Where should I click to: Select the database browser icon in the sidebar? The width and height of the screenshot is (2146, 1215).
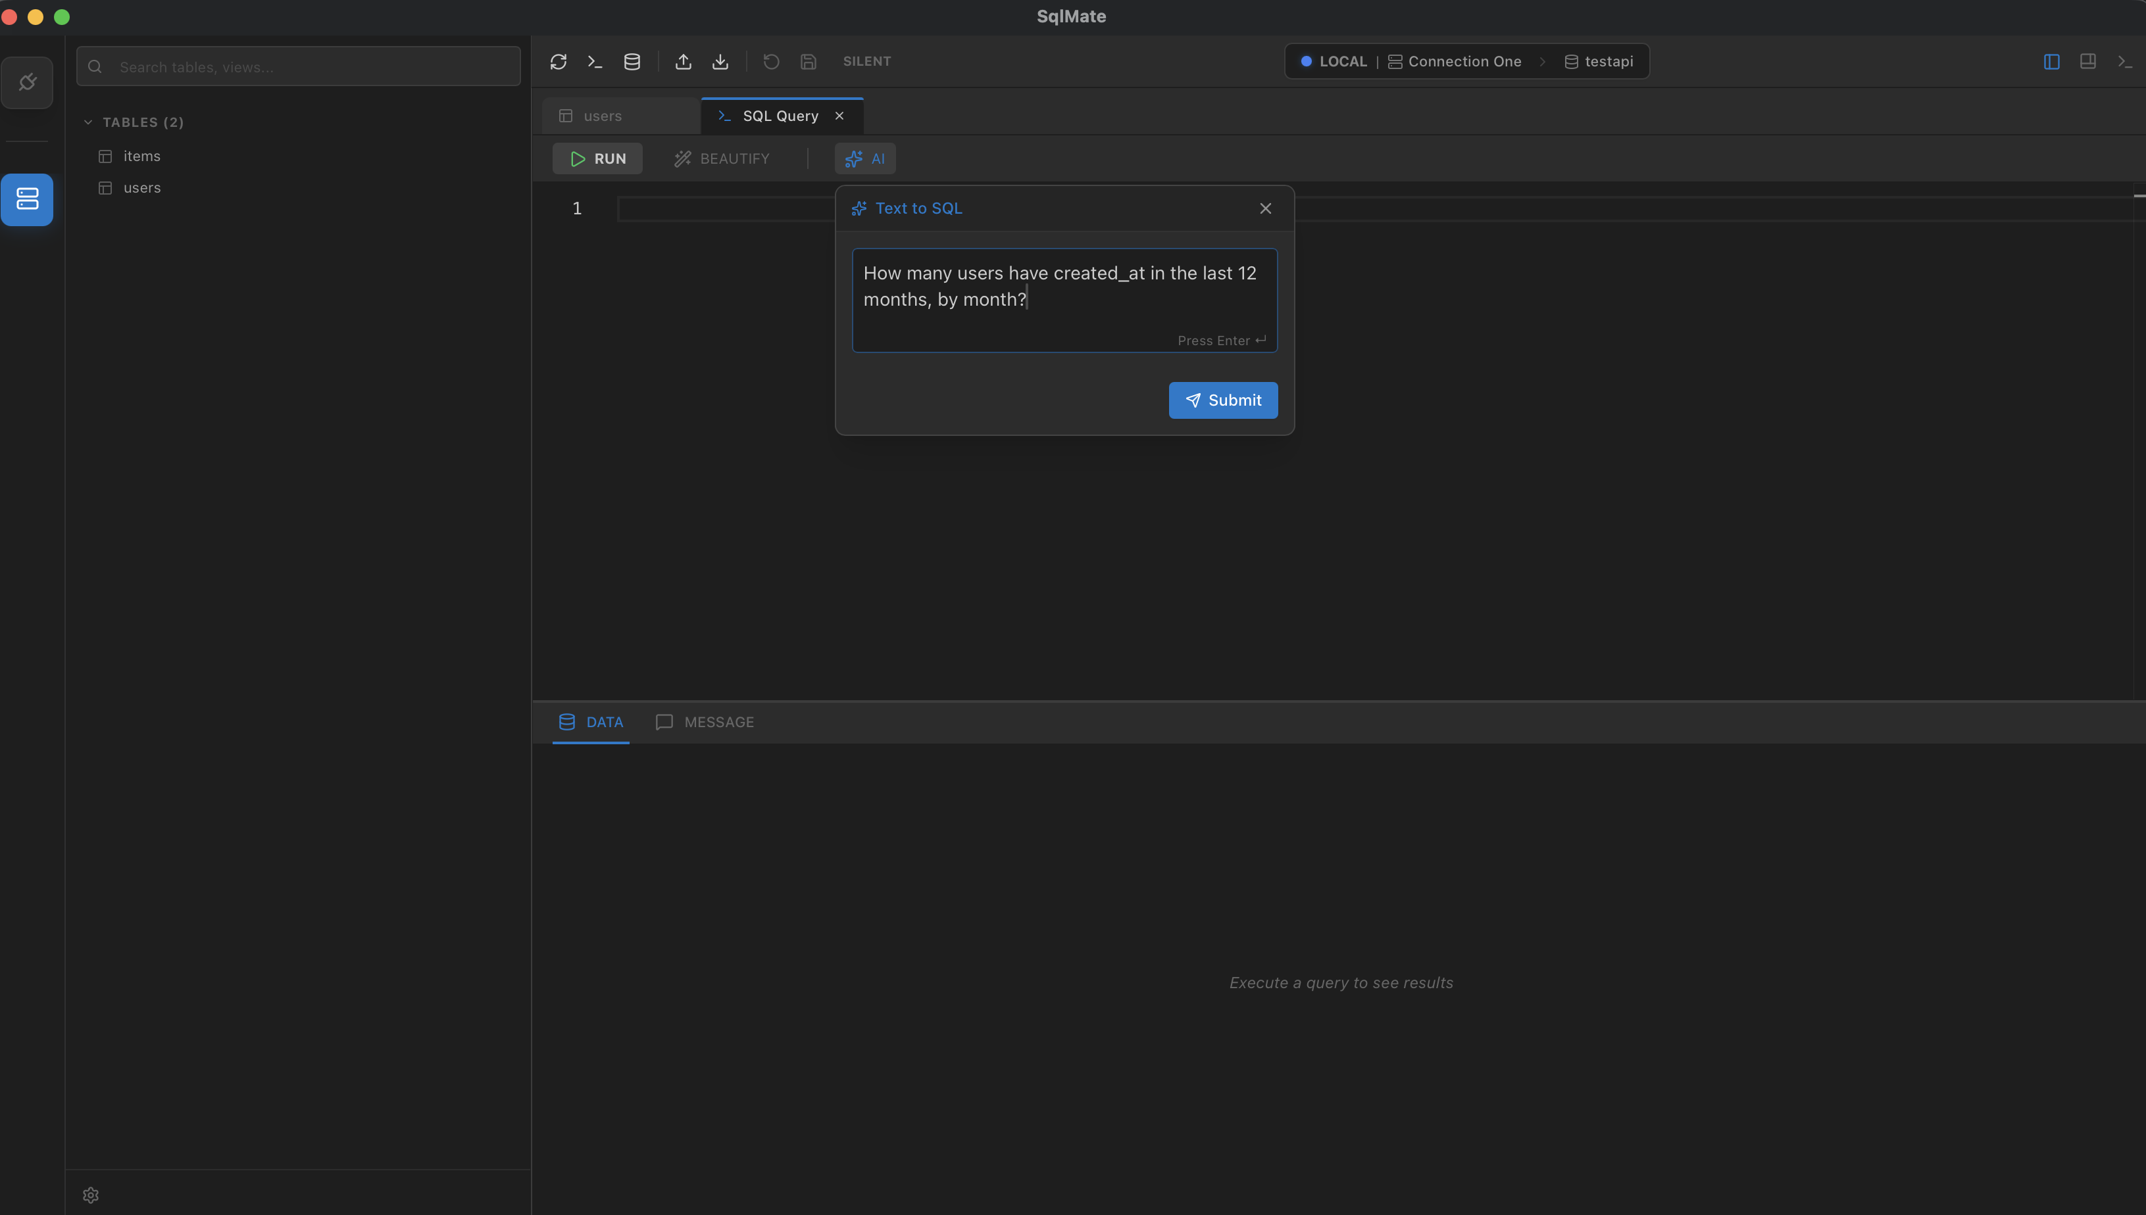pyautogui.click(x=28, y=199)
